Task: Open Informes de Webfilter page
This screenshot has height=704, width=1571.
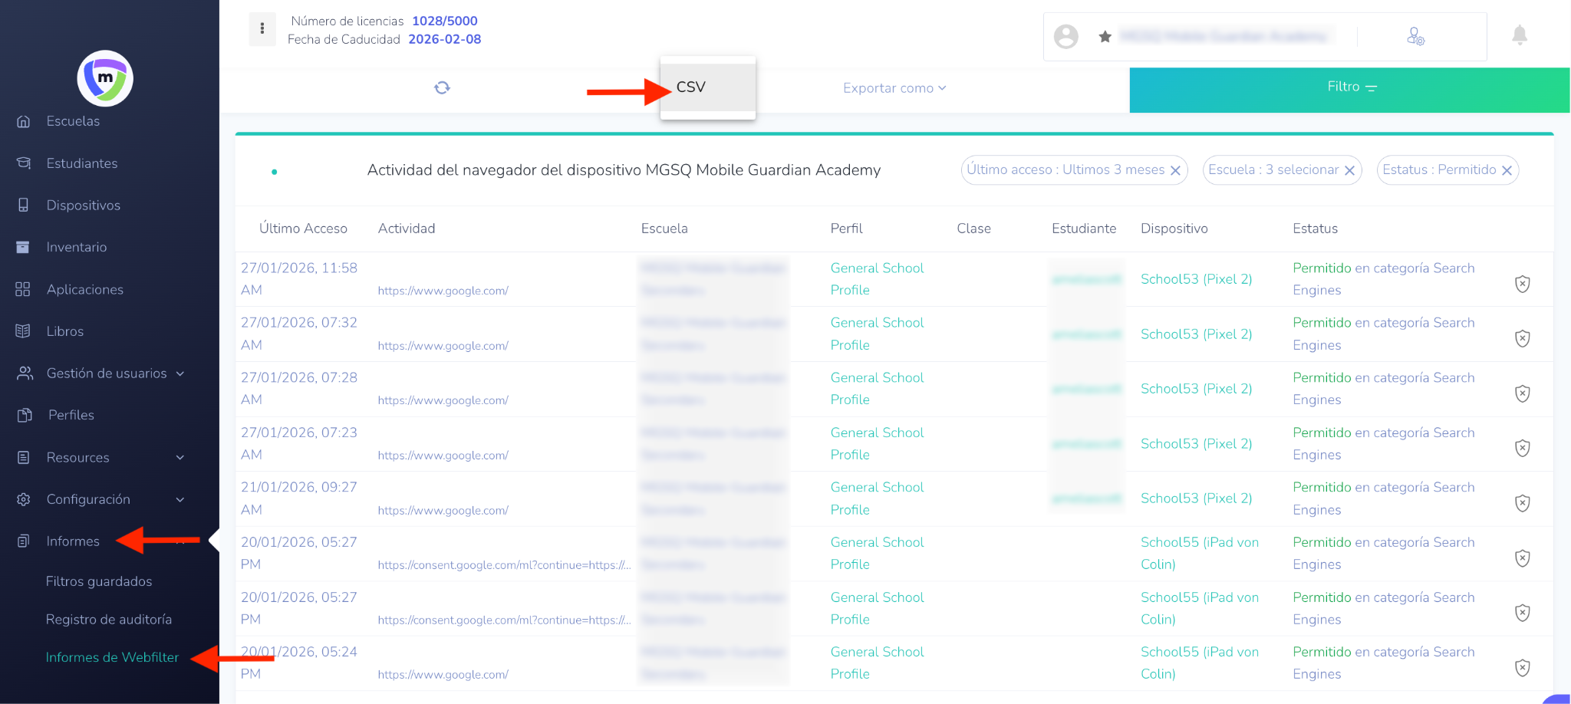Action: [112, 657]
